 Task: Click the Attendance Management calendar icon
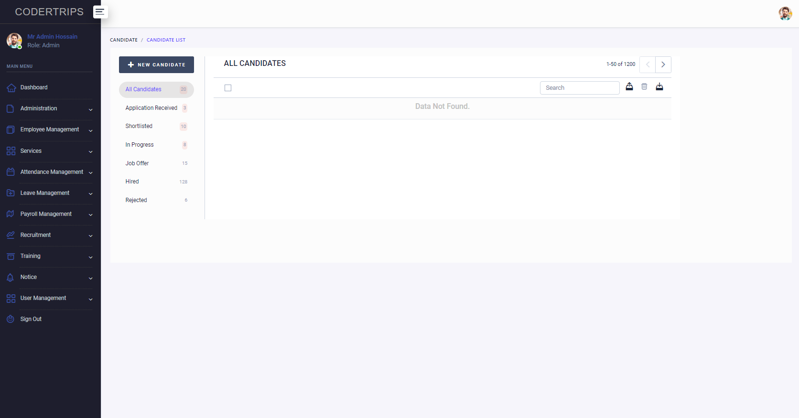(x=11, y=172)
